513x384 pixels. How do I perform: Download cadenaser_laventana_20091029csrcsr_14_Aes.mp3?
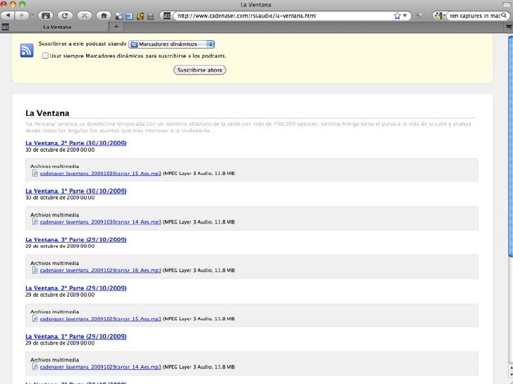[101, 367]
